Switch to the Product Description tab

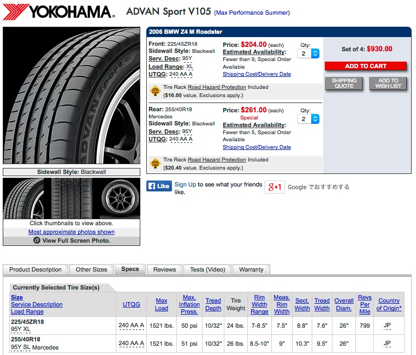point(35,269)
